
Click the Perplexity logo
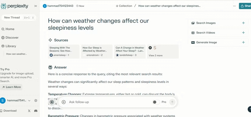pos(14,6)
